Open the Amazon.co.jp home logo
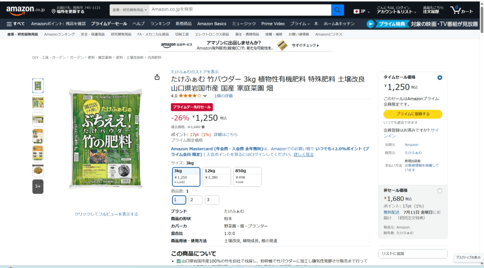Image resolution: width=484 pixels, height=268 pixels. pos(26,10)
